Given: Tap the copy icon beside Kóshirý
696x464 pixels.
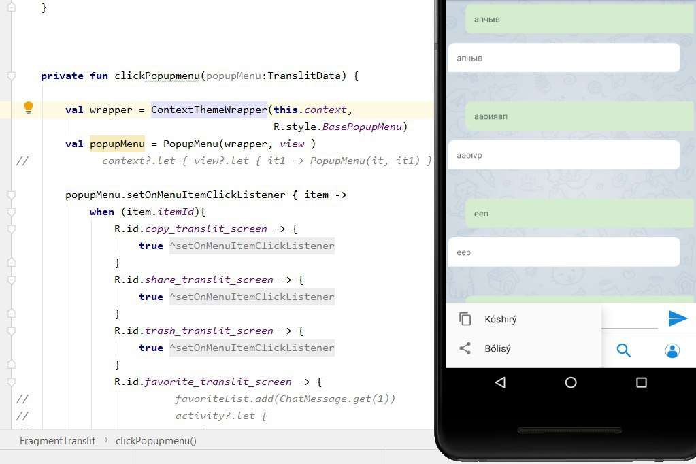Looking at the screenshot, I should click(465, 319).
